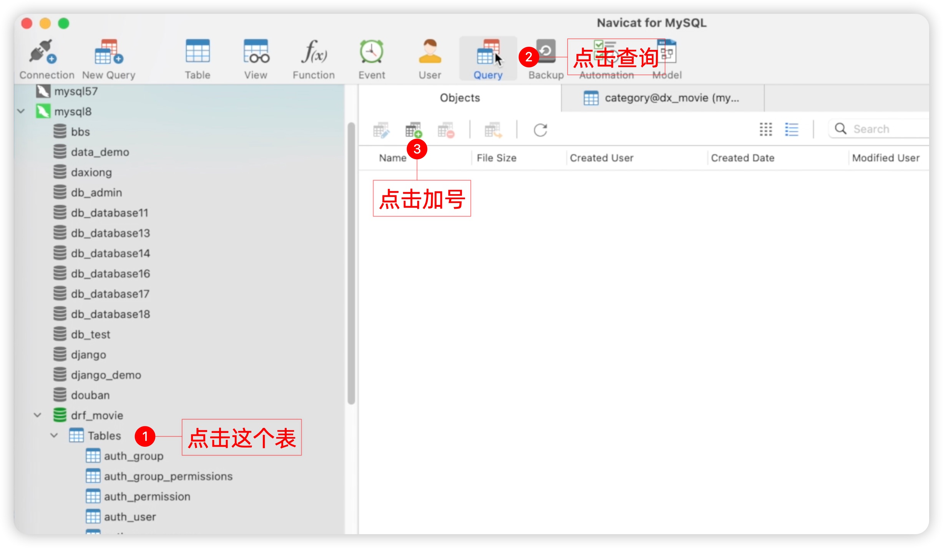Viewport: 943px width, 548px height.
Task: Click the Delete Query minus icon
Action: tap(446, 130)
